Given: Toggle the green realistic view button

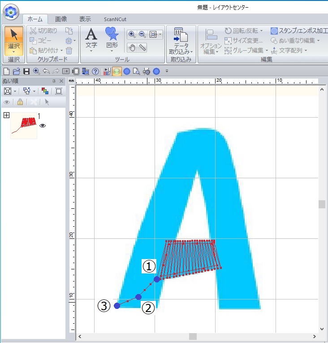Looking at the screenshot, I should click(x=117, y=71).
